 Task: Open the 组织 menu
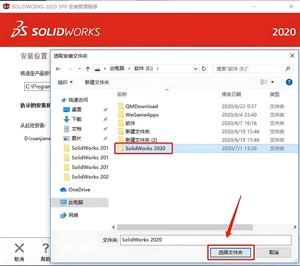(65, 82)
